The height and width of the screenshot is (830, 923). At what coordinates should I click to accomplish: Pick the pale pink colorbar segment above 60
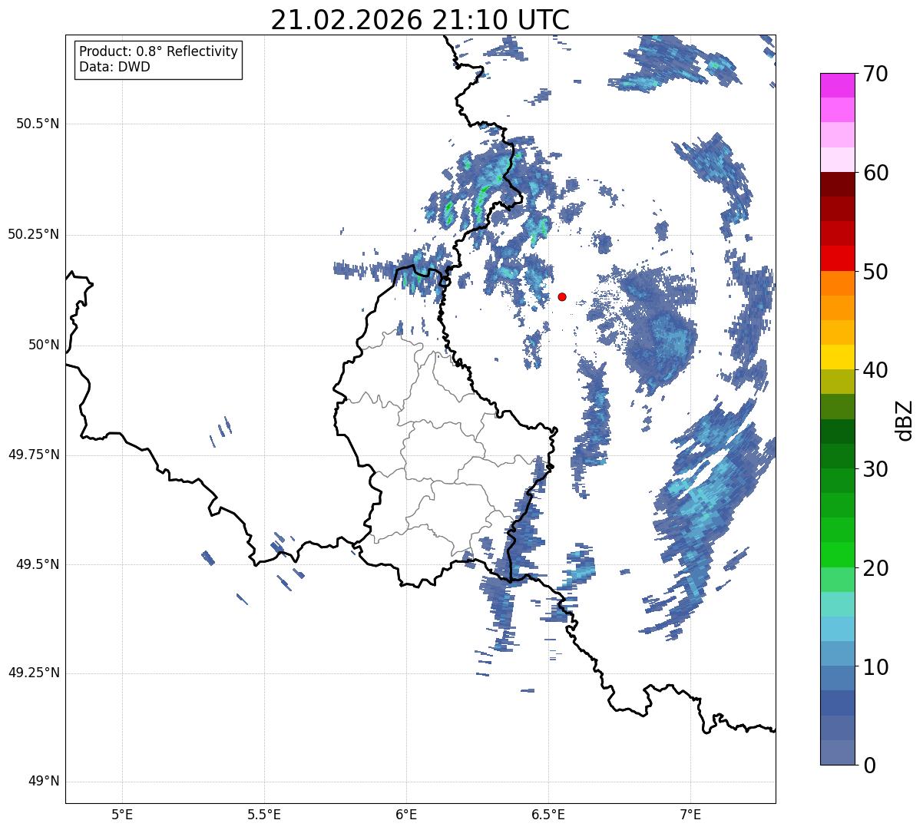[838, 160]
